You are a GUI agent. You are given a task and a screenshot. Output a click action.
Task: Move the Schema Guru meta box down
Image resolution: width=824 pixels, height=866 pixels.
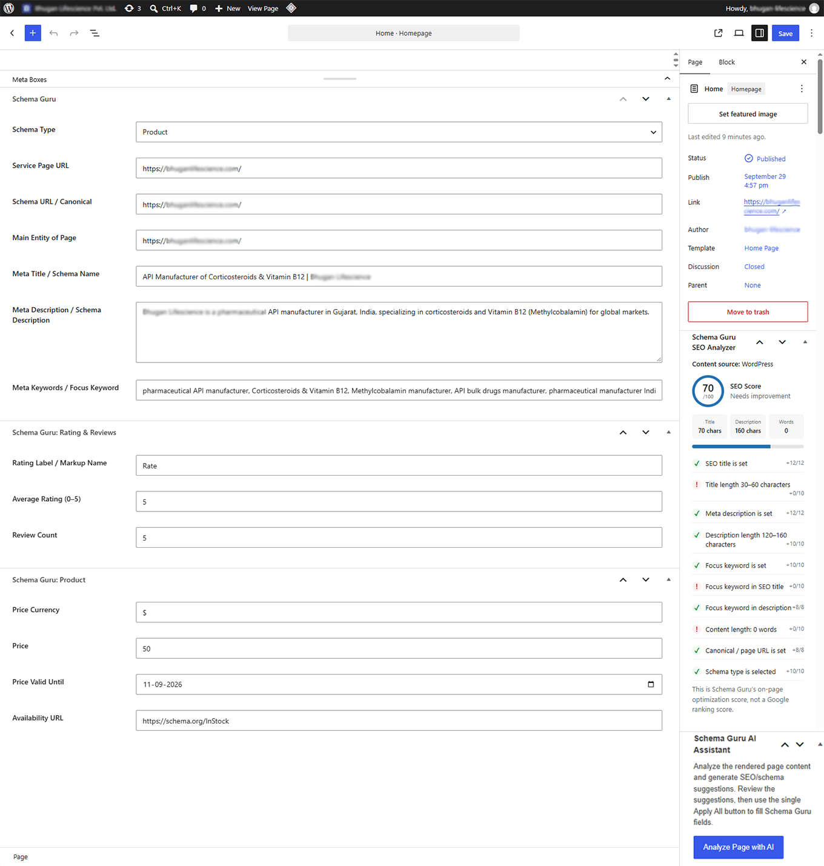pyautogui.click(x=646, y=99)
